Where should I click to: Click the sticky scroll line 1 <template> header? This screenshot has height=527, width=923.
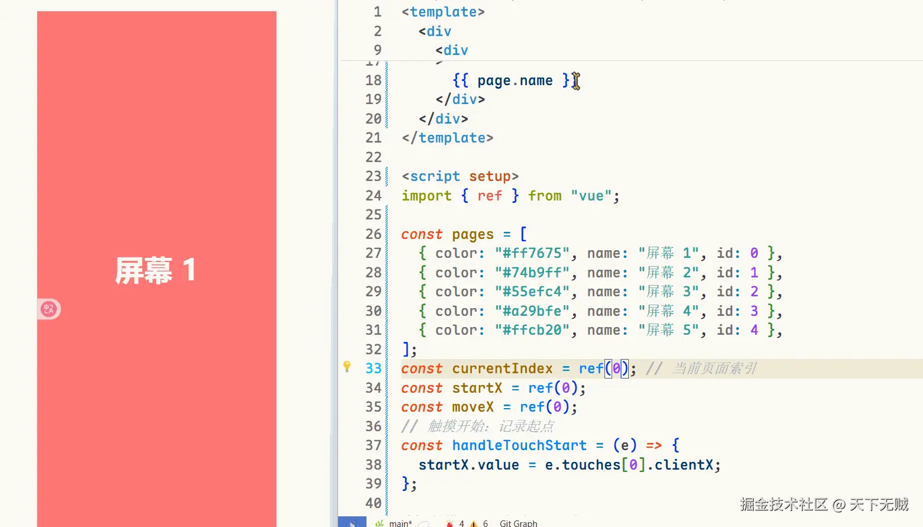[443, 12]
